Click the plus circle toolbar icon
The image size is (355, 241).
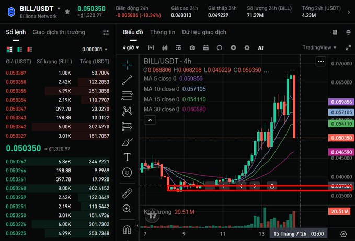[233, 47]
